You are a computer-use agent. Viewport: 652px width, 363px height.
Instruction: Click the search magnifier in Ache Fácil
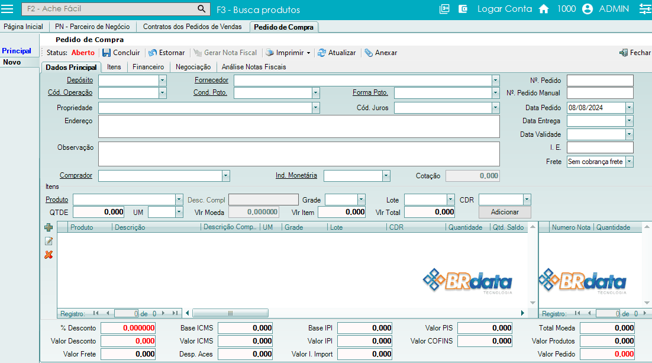[202, 9]
